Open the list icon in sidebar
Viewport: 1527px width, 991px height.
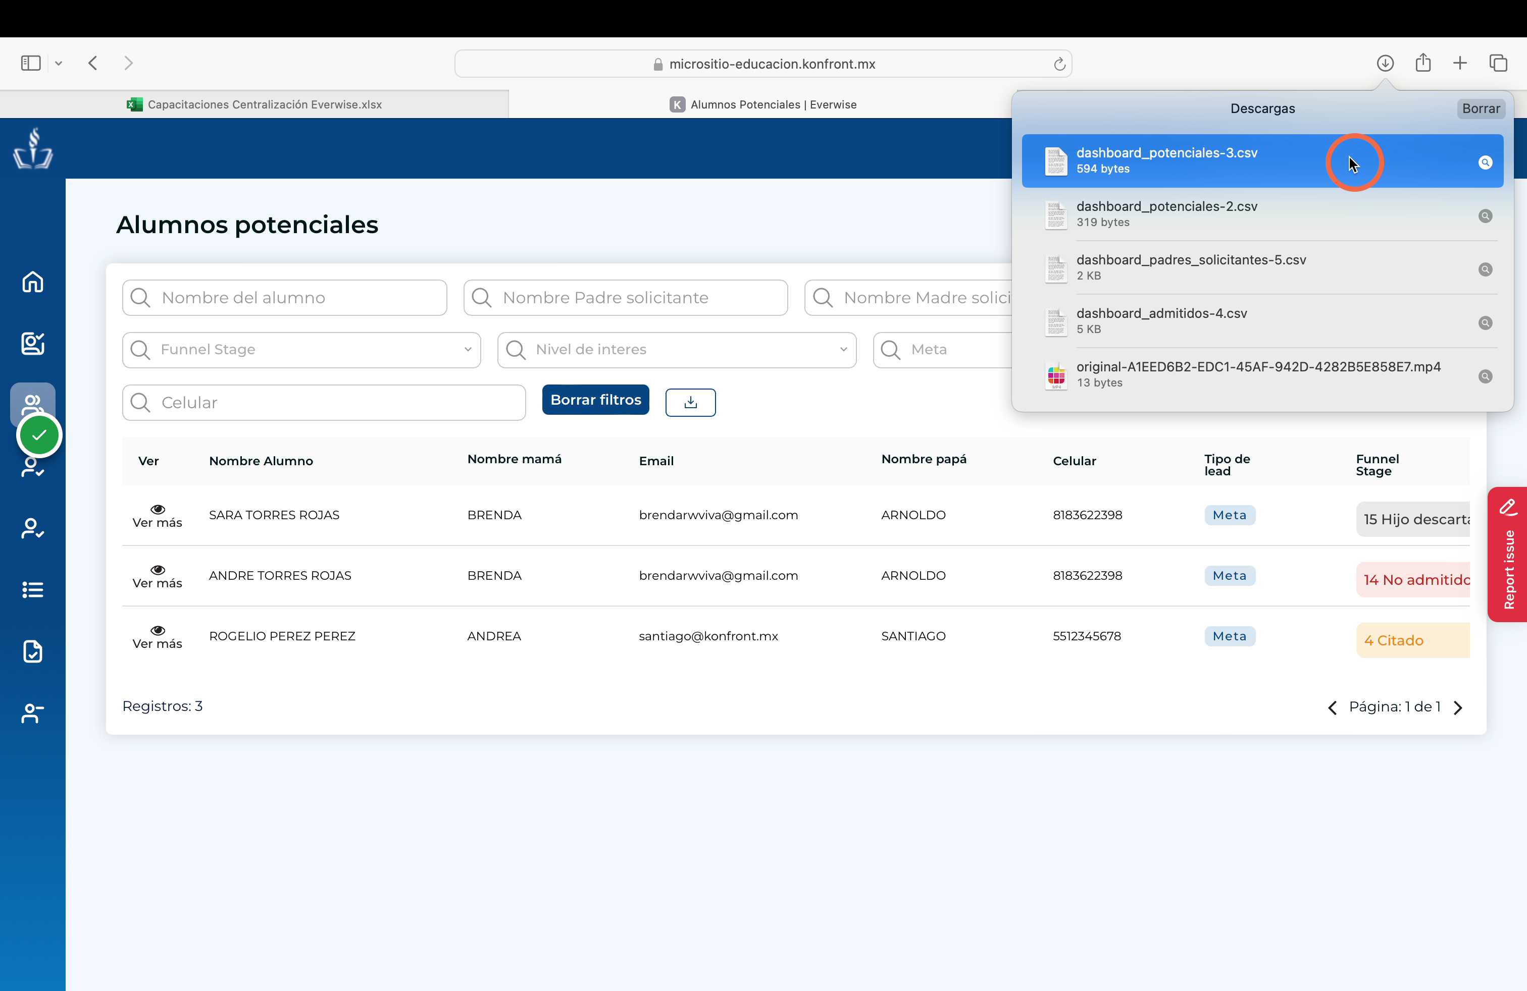click(x=33, y=590)
